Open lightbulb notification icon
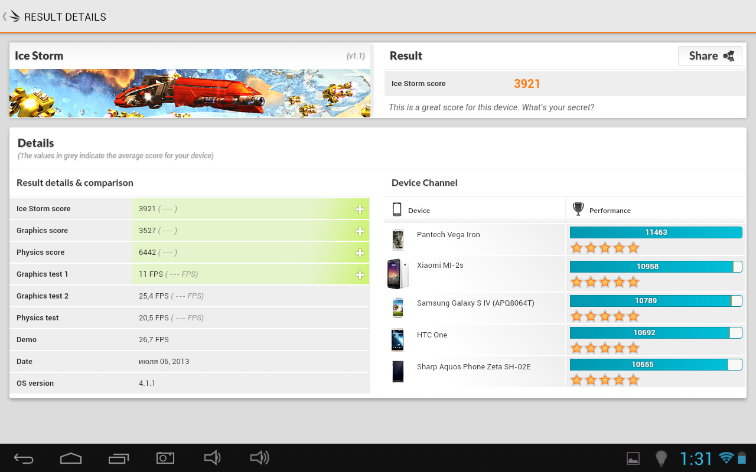This screenshot has width=756, height=472. pyautogui.click(x=661, y=458)
